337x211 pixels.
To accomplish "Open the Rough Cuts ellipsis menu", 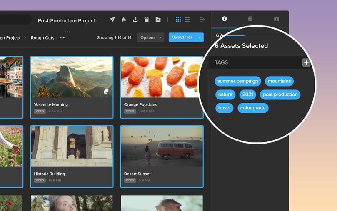I will 62,38.
